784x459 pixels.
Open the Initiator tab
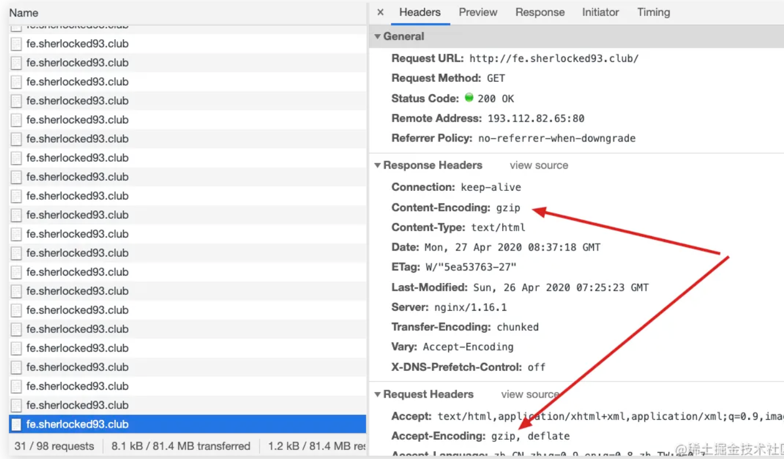pyautogui.click(x=600, y=12)
